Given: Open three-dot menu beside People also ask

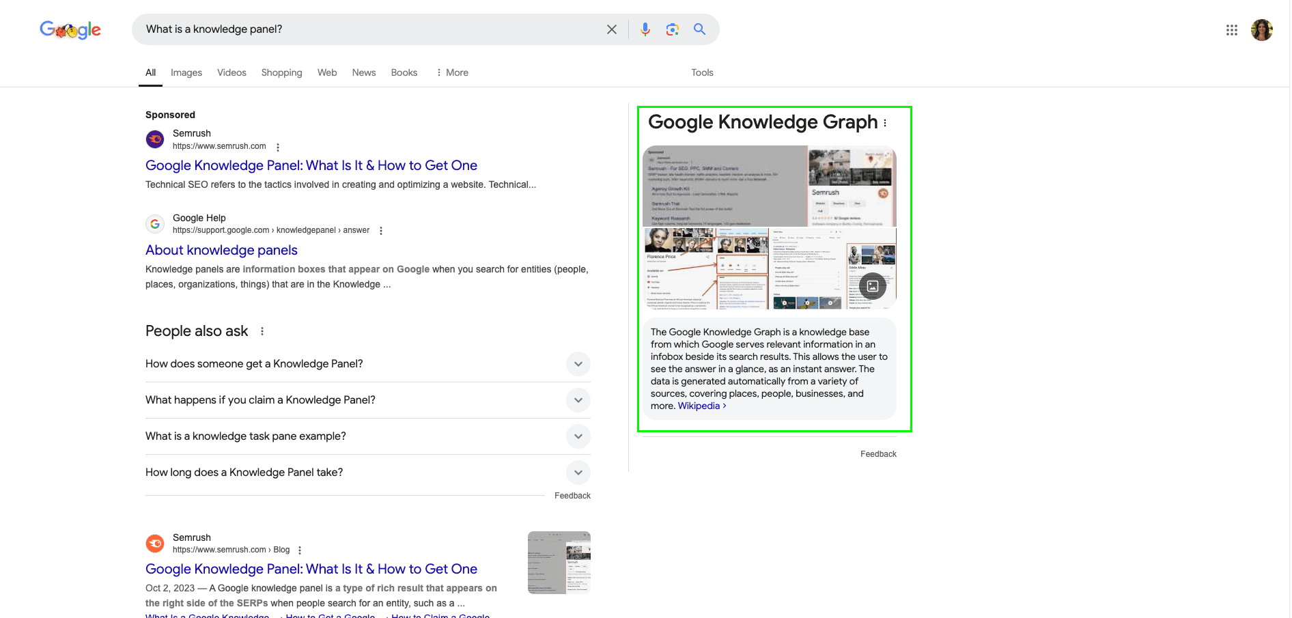Looking at the screenshot, I should point(262,331).
